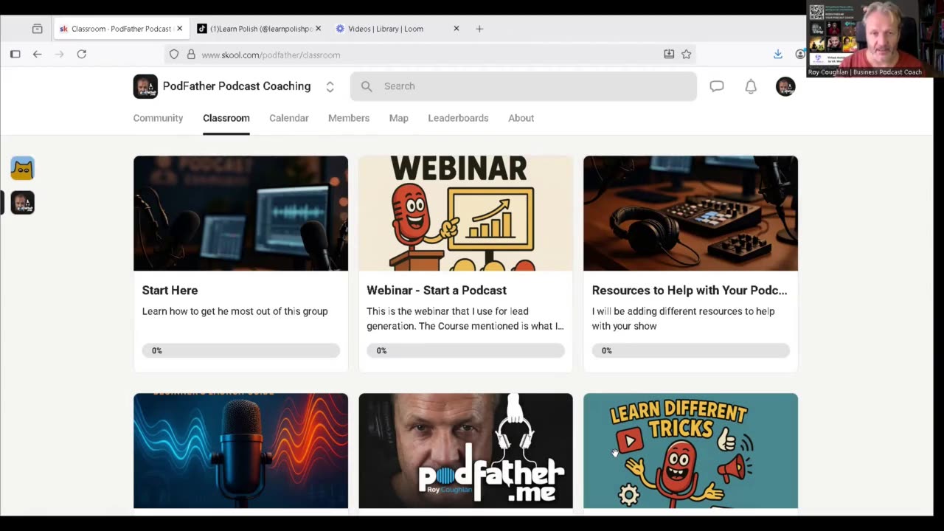Open the Leaderboards tab

coord(458,118)
